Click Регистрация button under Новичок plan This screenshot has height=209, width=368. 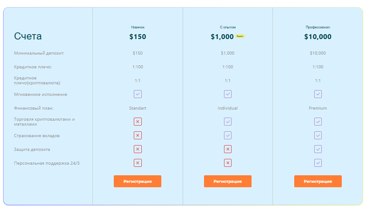click(x=137, y=181)
